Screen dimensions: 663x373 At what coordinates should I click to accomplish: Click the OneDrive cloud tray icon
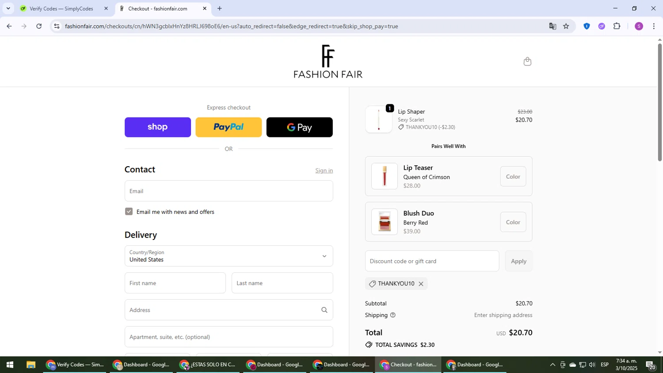[572, 365]
